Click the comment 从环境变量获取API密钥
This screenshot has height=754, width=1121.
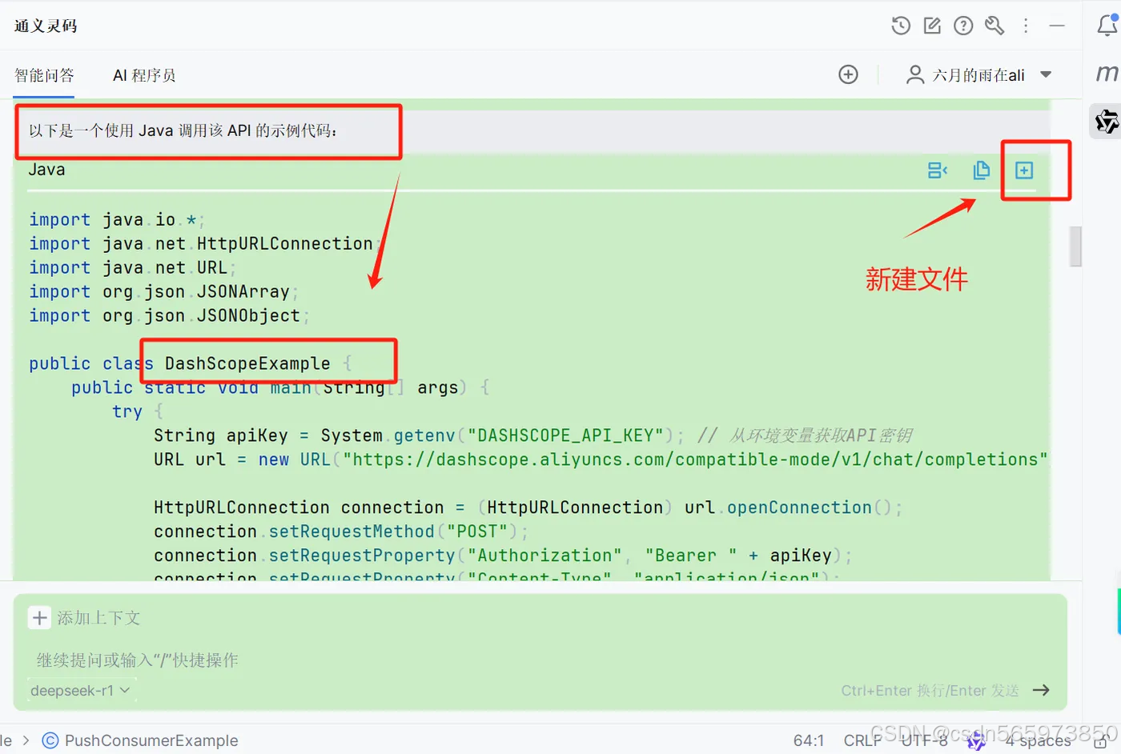[x=805, y=435]
